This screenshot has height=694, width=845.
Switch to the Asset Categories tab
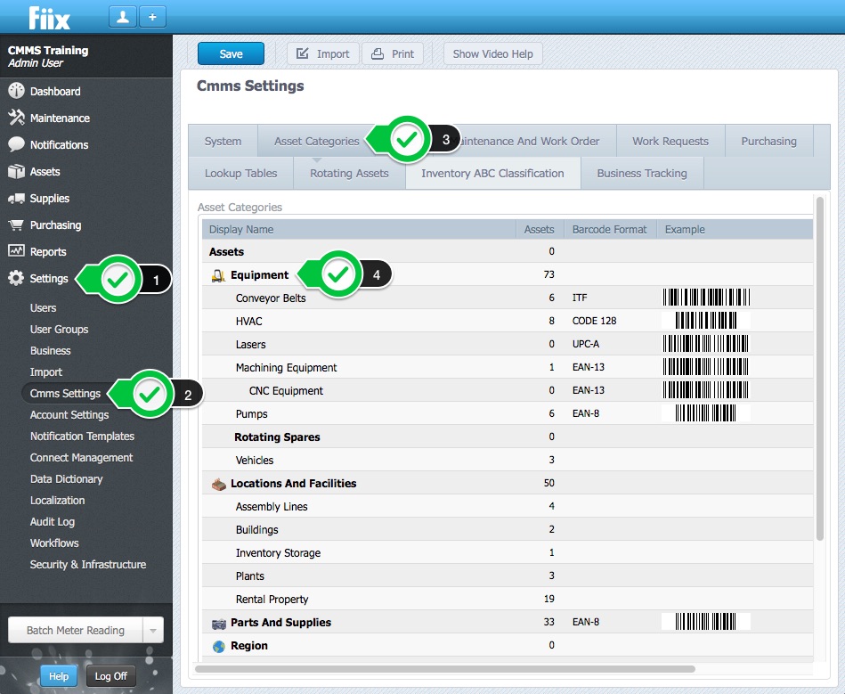(317, 142)
